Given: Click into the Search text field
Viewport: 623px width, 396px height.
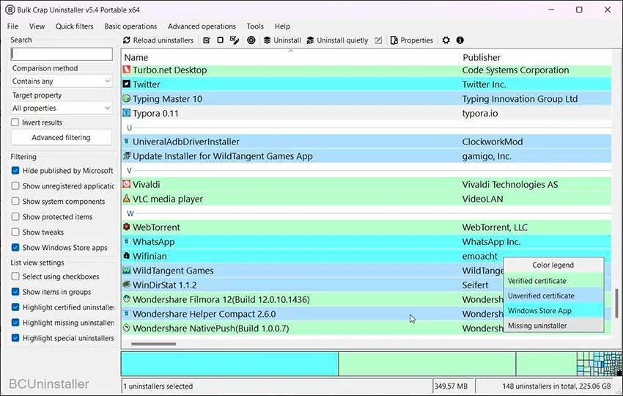Looking at the screenshot, I should (62, 54).
